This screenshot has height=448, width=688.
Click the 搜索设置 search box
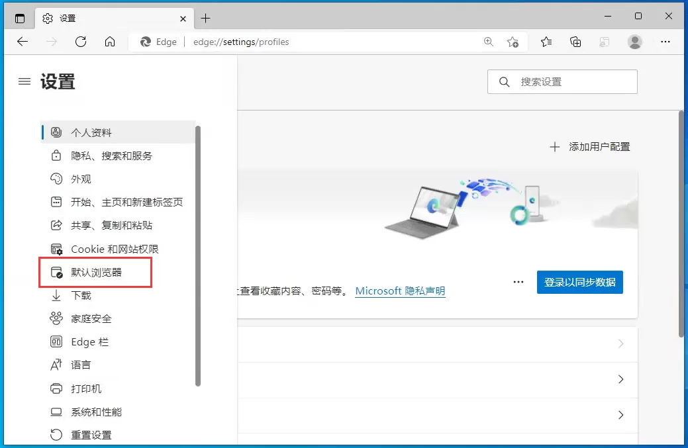(562, 81)
